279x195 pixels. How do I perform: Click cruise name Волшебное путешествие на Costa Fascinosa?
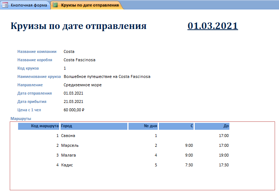click(x=107, y=76)
